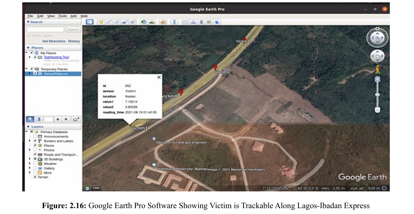Click the Add Placemark pushpin icon
The width and height of the screenshot is (414, 214).
coord(101,22)
